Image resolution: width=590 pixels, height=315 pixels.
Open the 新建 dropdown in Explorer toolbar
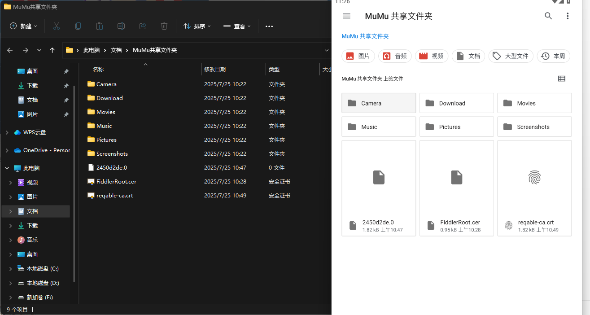tap(24, 26)
